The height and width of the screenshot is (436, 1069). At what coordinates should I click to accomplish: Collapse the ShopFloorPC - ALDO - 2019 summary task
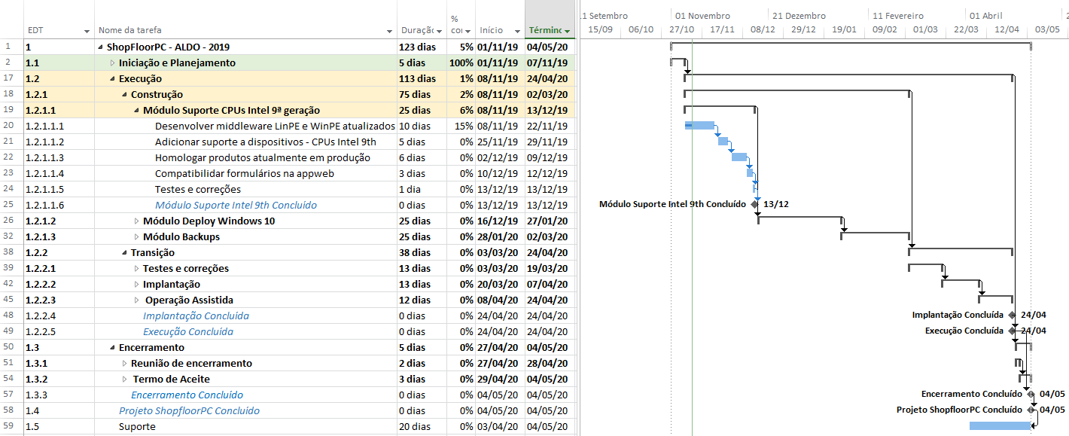coord(101,47)
